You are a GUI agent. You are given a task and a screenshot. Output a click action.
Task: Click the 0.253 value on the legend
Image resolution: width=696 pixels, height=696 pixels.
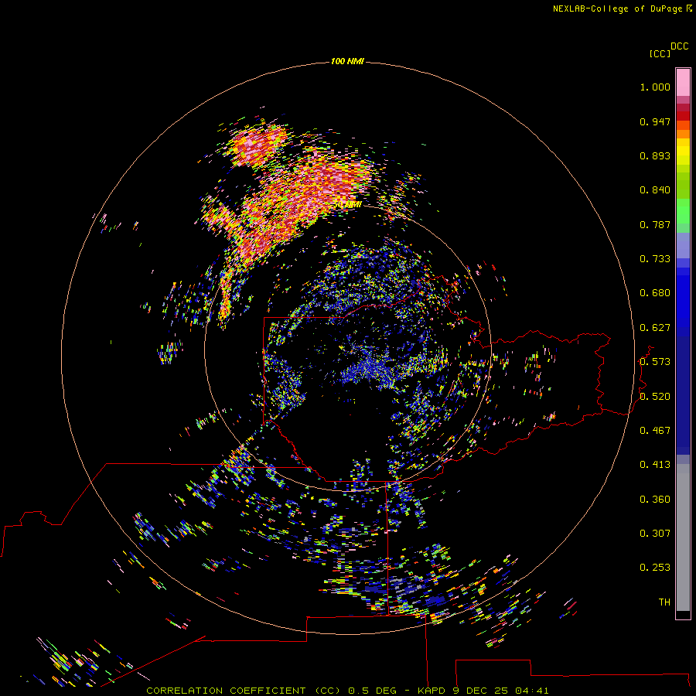(655, 568)
